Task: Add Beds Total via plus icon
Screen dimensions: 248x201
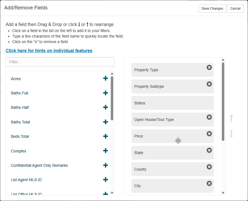Action: (106, 136)
